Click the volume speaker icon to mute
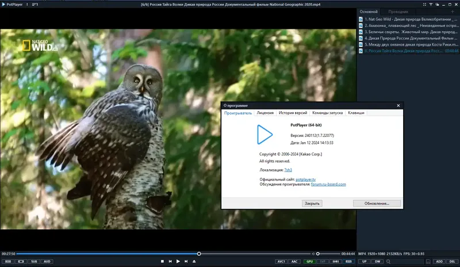The width and height of the screenshot is (460, 267). (x=313, y=254)
